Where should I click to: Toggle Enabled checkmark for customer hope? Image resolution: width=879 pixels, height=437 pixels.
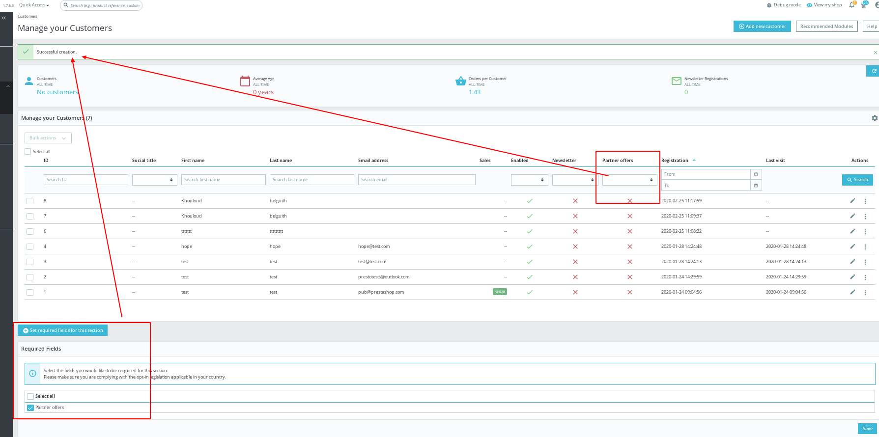(530, 246)
